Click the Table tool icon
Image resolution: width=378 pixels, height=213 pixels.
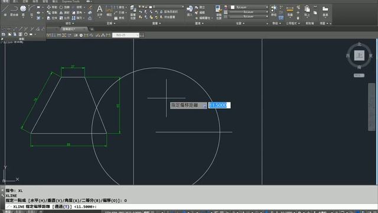pos(116,18)
